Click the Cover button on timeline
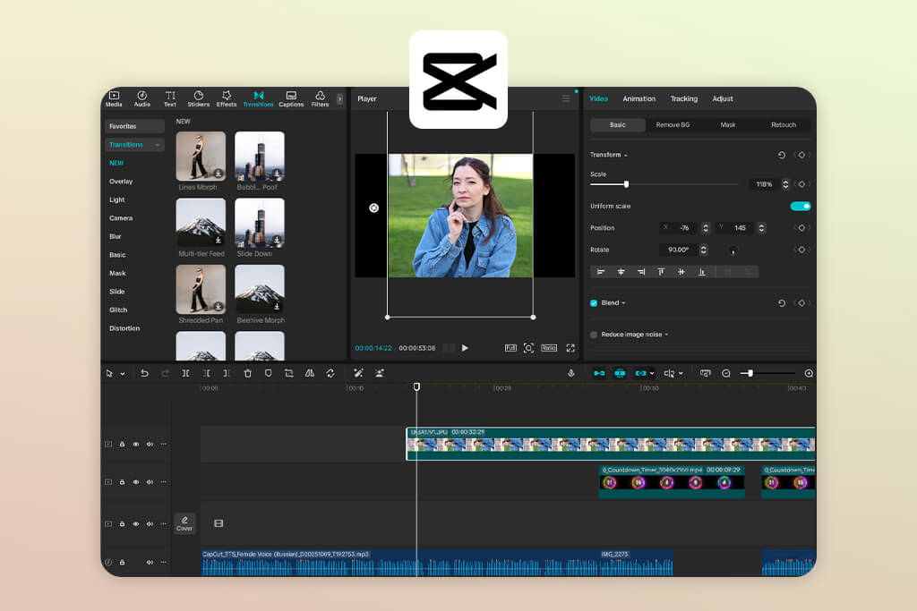The height and width of the screenshot is (611, 917). click(x=184, y=523)
